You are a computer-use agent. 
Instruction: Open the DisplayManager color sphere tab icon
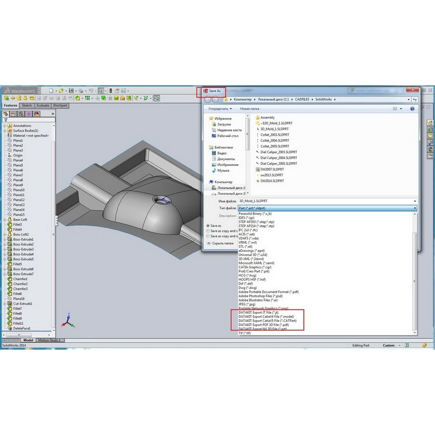pyautogui.click(x=37, y=114)
